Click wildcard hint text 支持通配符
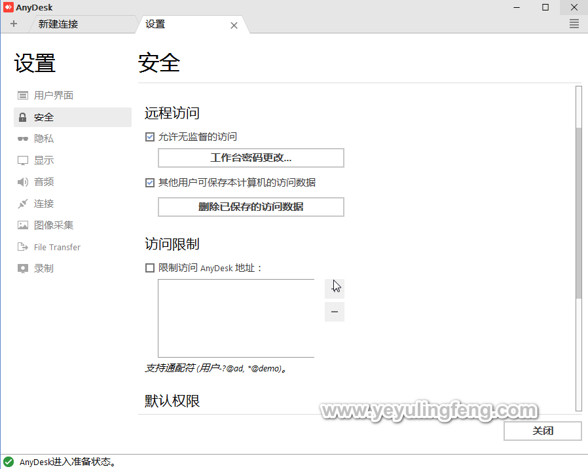This screenshot has height=469, width=588. click(215, 368)
